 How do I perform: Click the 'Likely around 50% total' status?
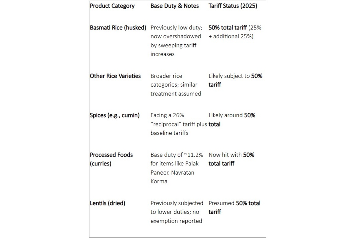232,115
